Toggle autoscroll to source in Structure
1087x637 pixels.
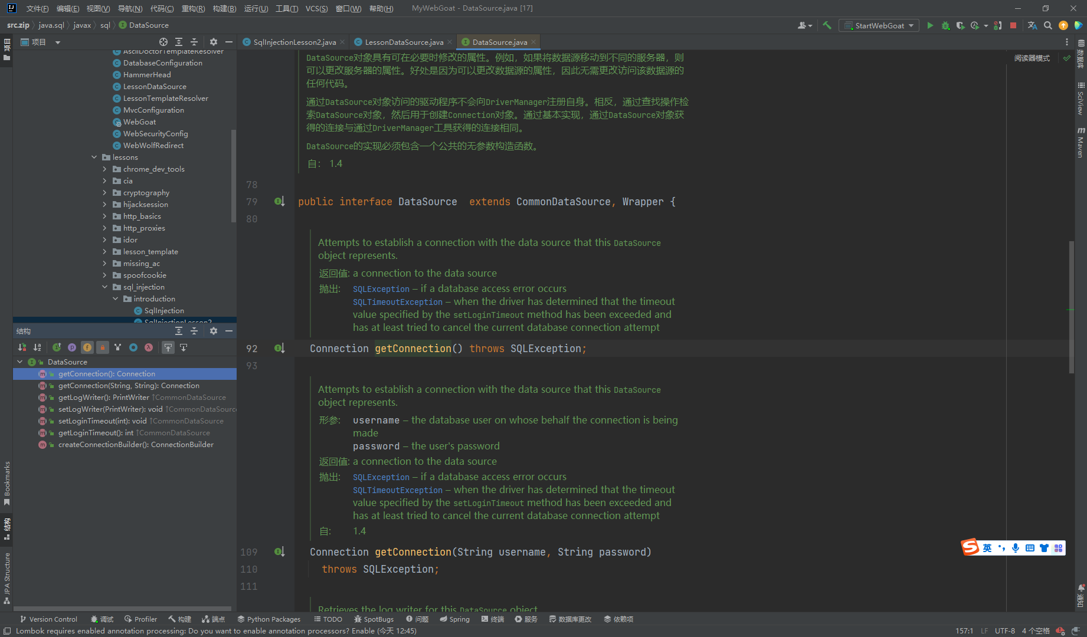(x=168, y=347)
